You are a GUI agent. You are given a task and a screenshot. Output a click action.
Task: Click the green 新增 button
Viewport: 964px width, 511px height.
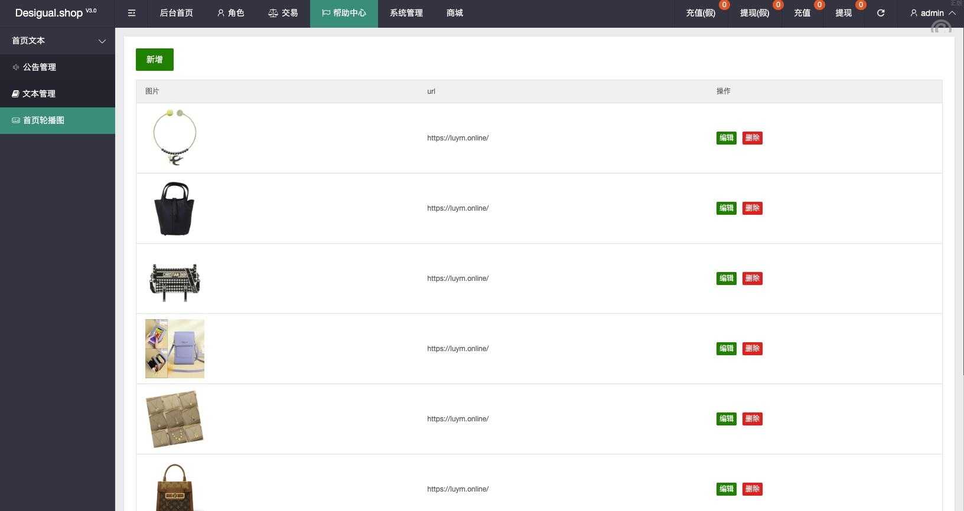pyautogui.click(x=155, y=60)
